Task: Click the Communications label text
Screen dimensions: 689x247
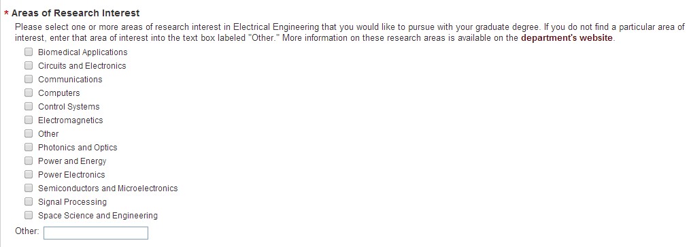Action: pyautogui.click(x=70, y=80)
